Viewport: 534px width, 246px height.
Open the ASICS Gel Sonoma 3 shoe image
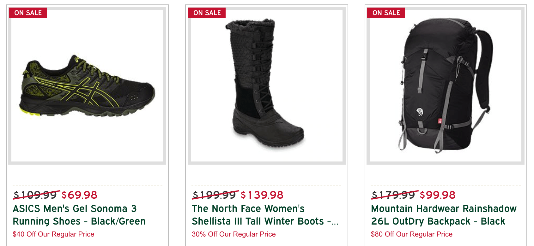[x=87, y=85]
